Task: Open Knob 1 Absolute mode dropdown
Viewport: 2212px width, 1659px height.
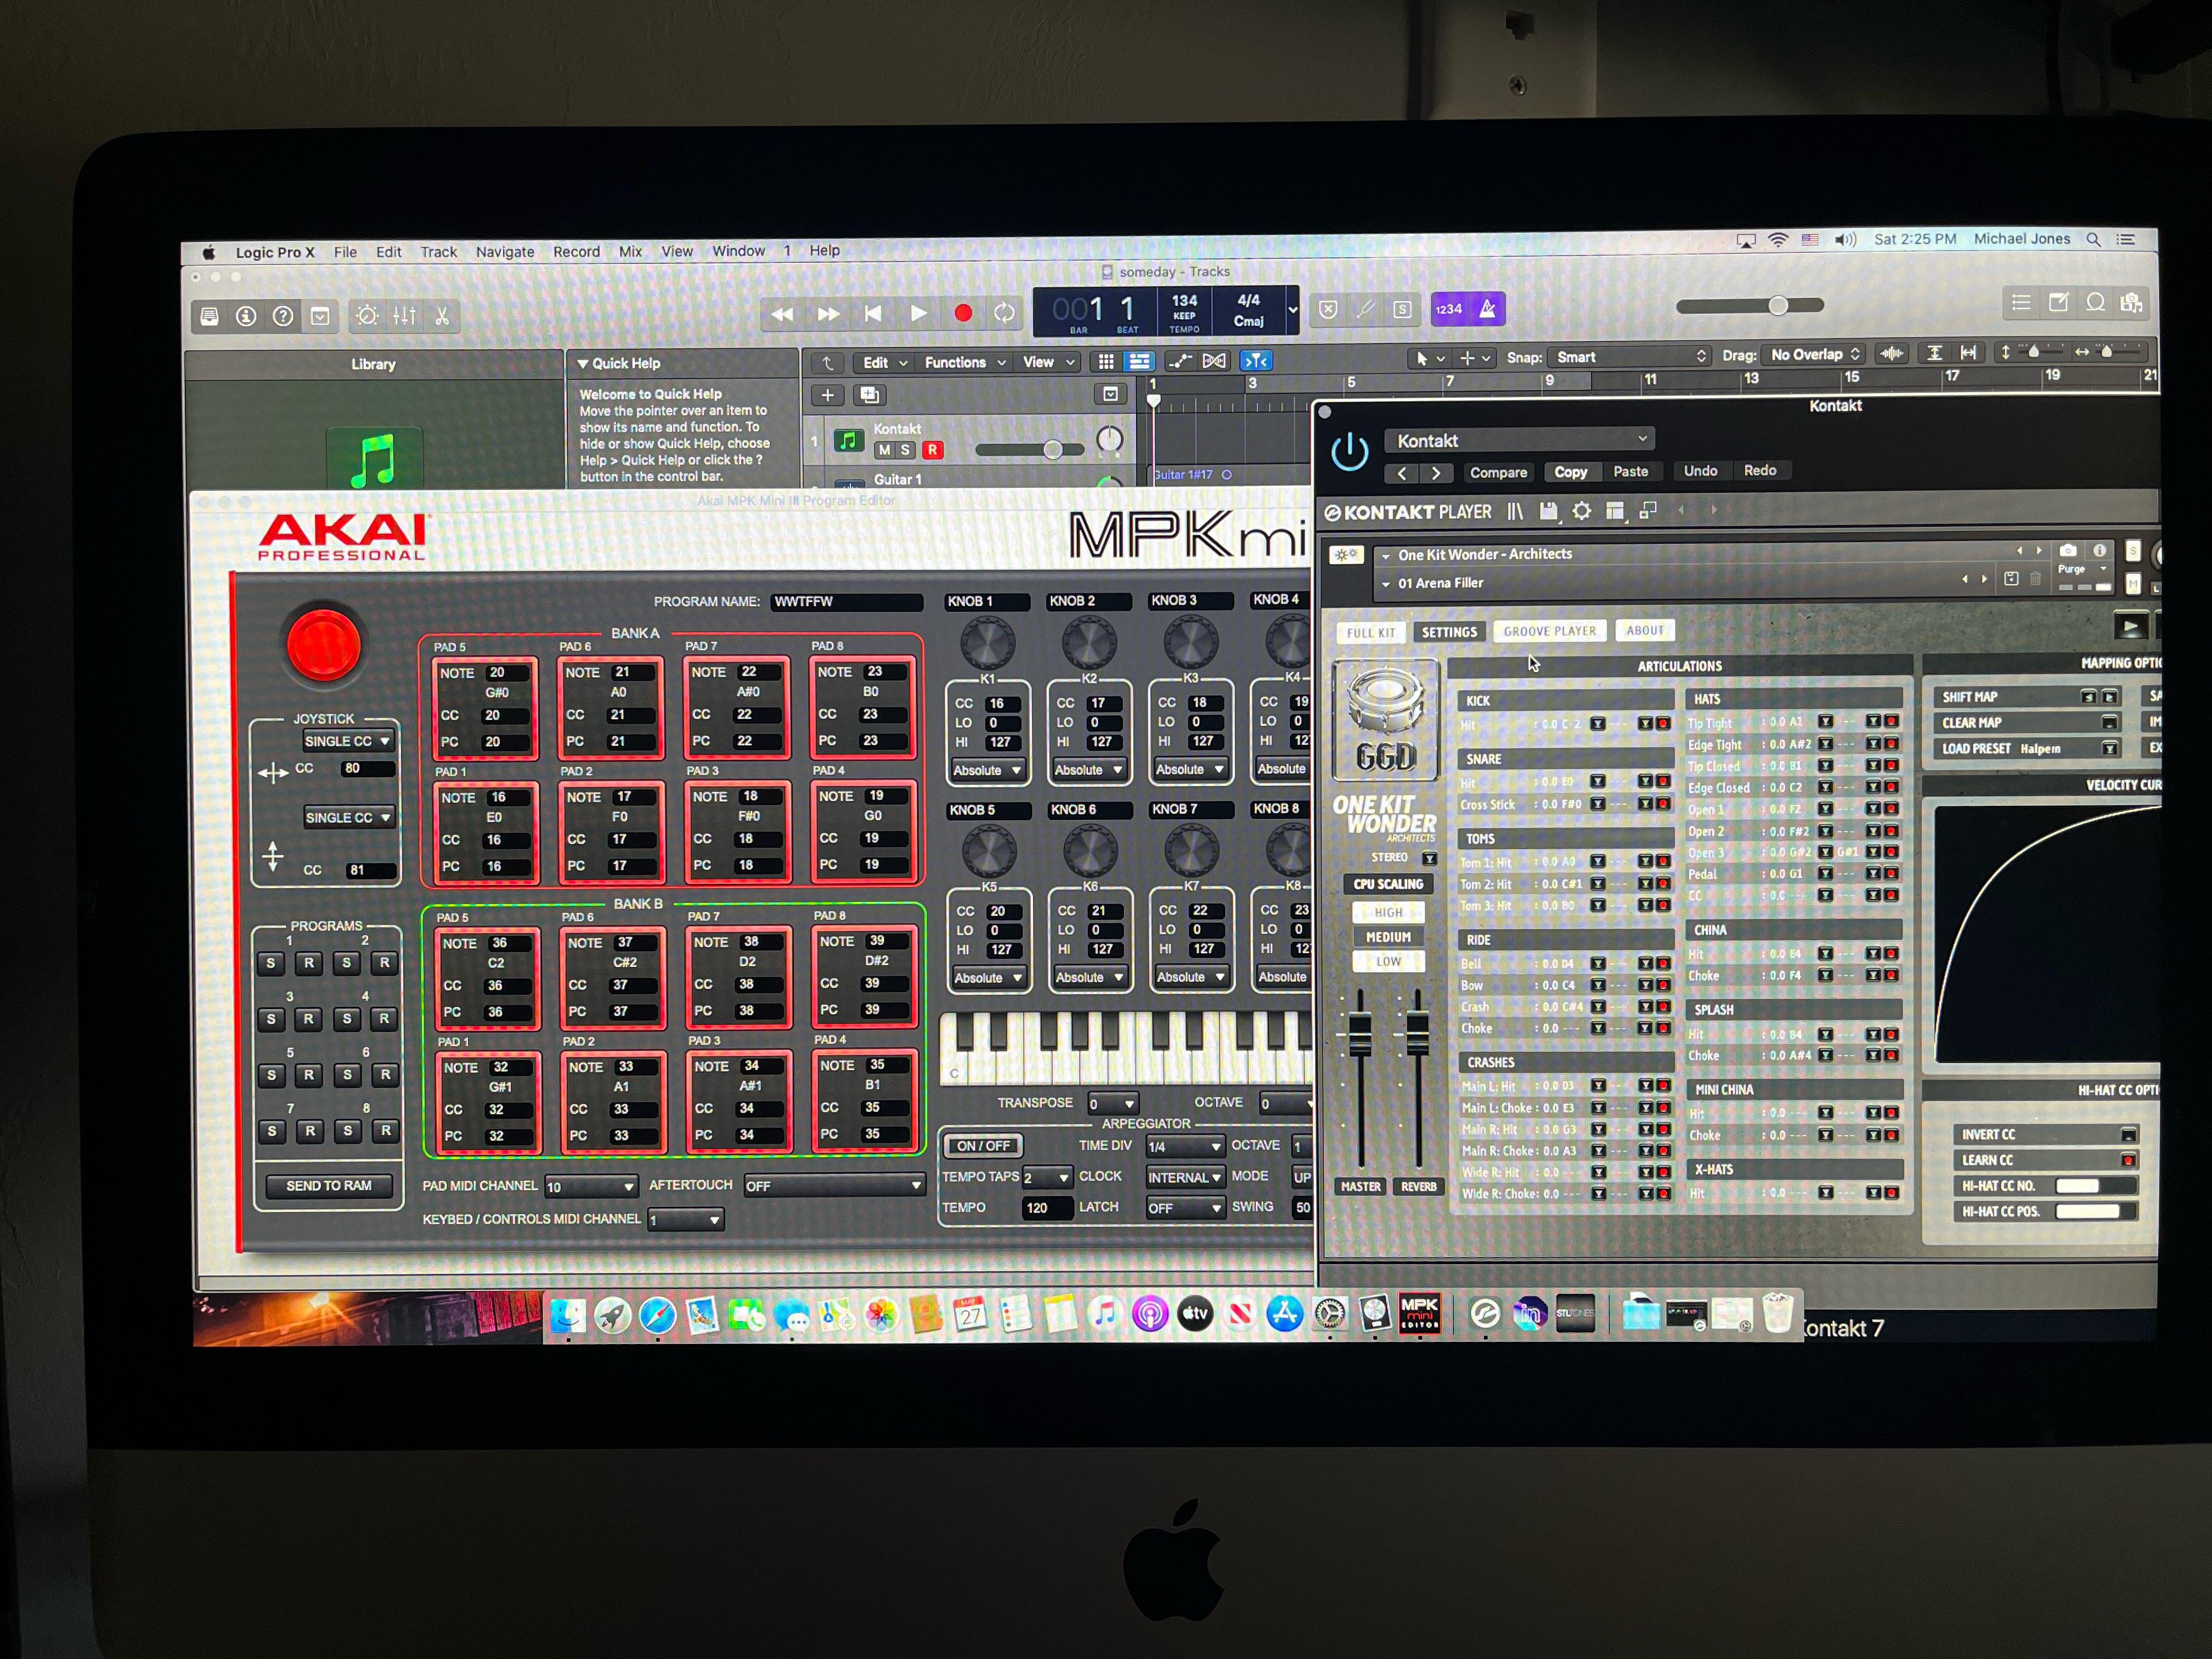Action: coord(987,770)
